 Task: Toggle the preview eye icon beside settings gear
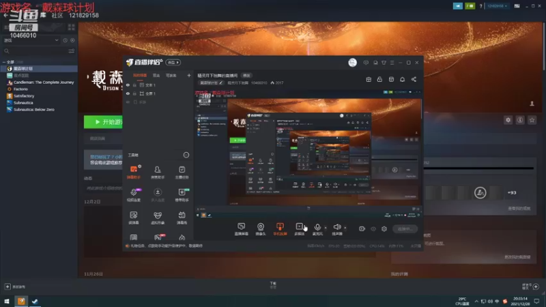click(373, 229)
